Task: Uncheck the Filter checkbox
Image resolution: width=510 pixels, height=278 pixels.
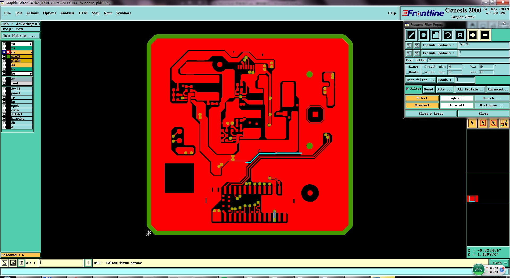Action: coord(407,89)
